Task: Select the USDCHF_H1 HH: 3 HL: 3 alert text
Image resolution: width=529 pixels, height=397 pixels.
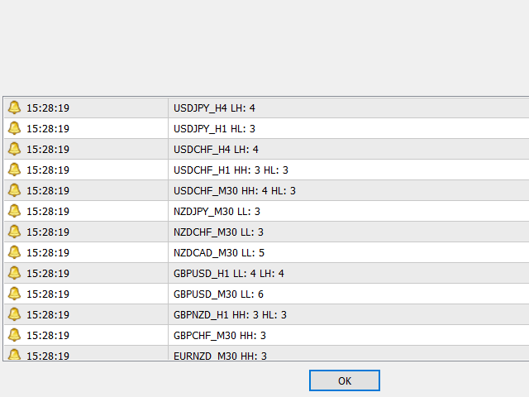Action: 231,170
